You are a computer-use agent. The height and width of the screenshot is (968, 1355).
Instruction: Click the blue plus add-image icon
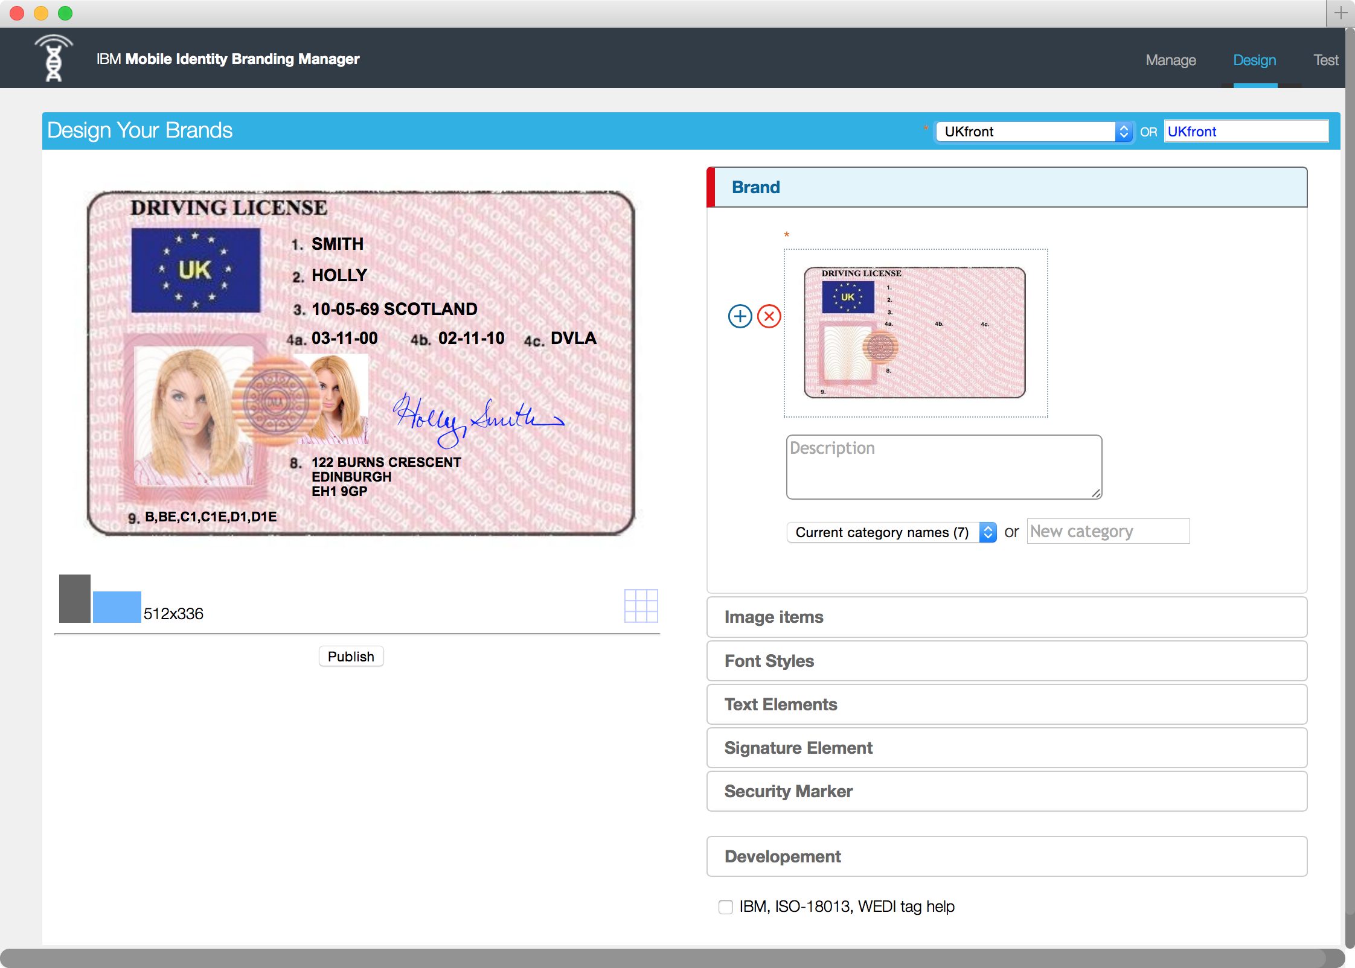tap(740, 316)
